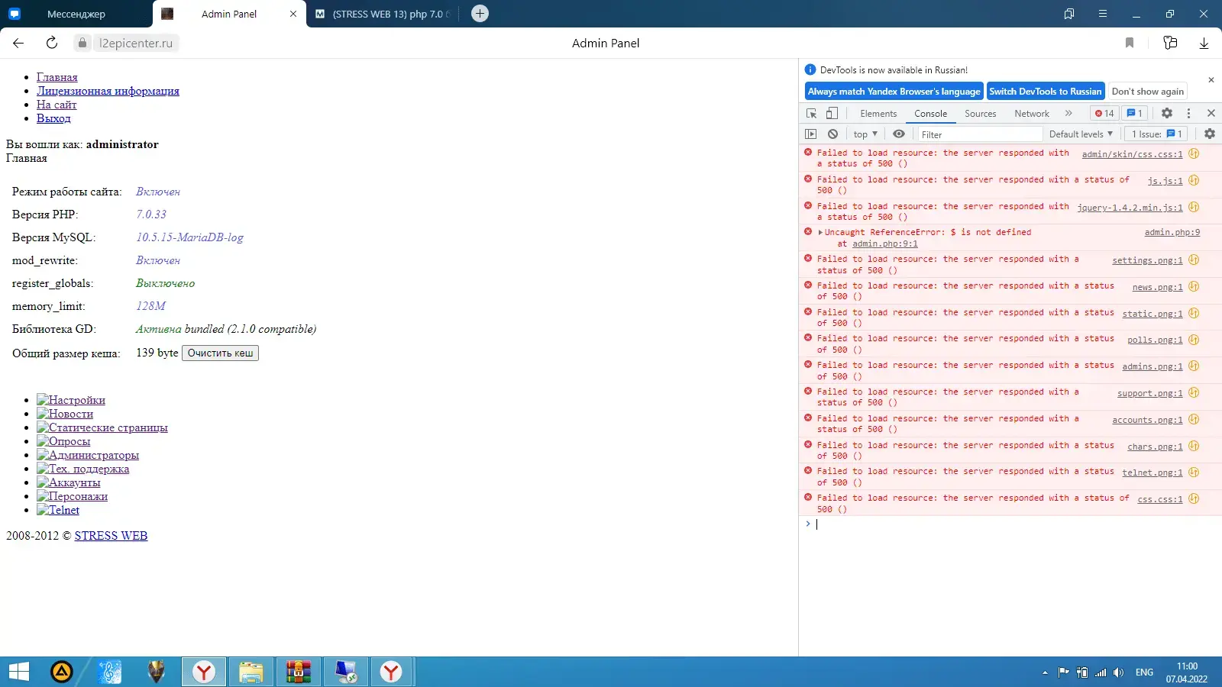Open the Windows Start button
This screenshot has width=1222, height=687.
click(x=19, y=672)
